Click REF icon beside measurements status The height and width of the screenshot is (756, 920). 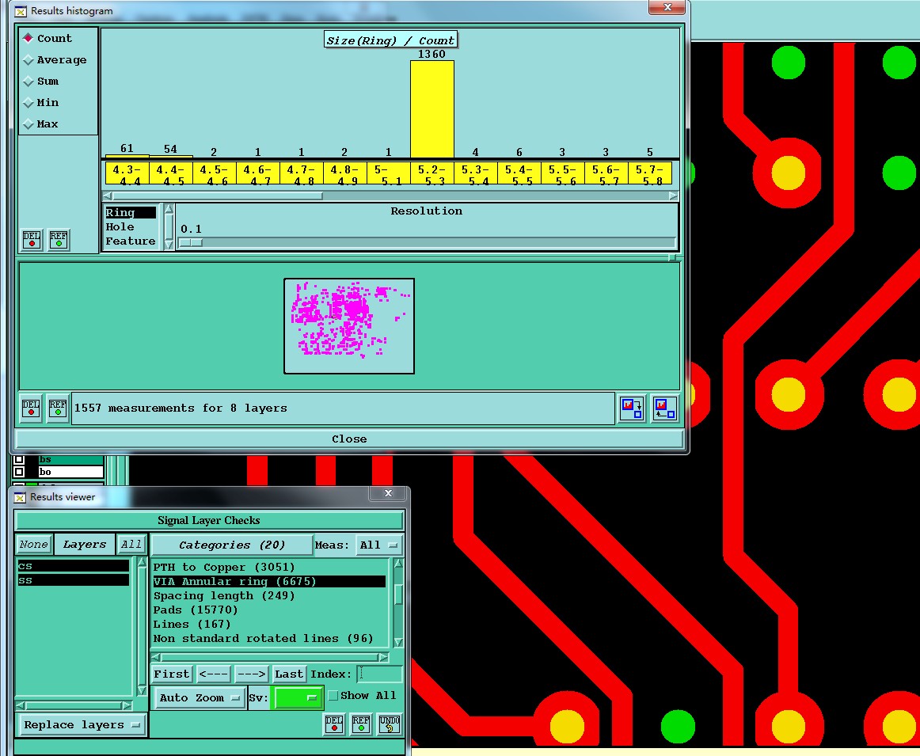[58, 408]
